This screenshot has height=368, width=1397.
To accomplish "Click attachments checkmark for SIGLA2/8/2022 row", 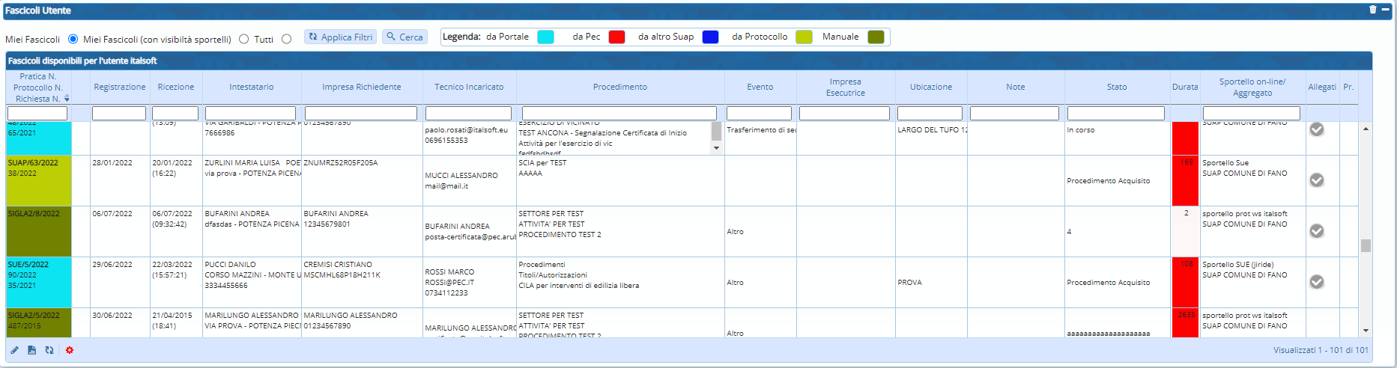I will [x=1316, y=231].
